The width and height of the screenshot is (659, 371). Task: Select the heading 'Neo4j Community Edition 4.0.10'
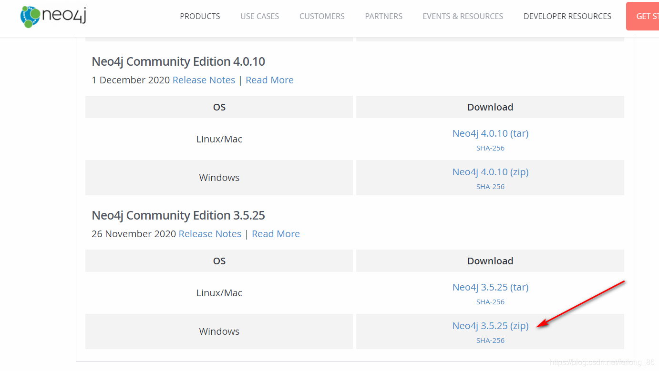coord(178,61)
